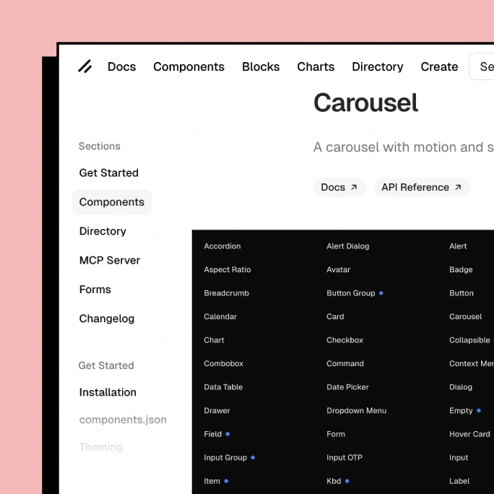Image resolution: width=494 pixels, height=494 pixels.
Task: Open the Installation sidebar page
Action: pos(108,392)
